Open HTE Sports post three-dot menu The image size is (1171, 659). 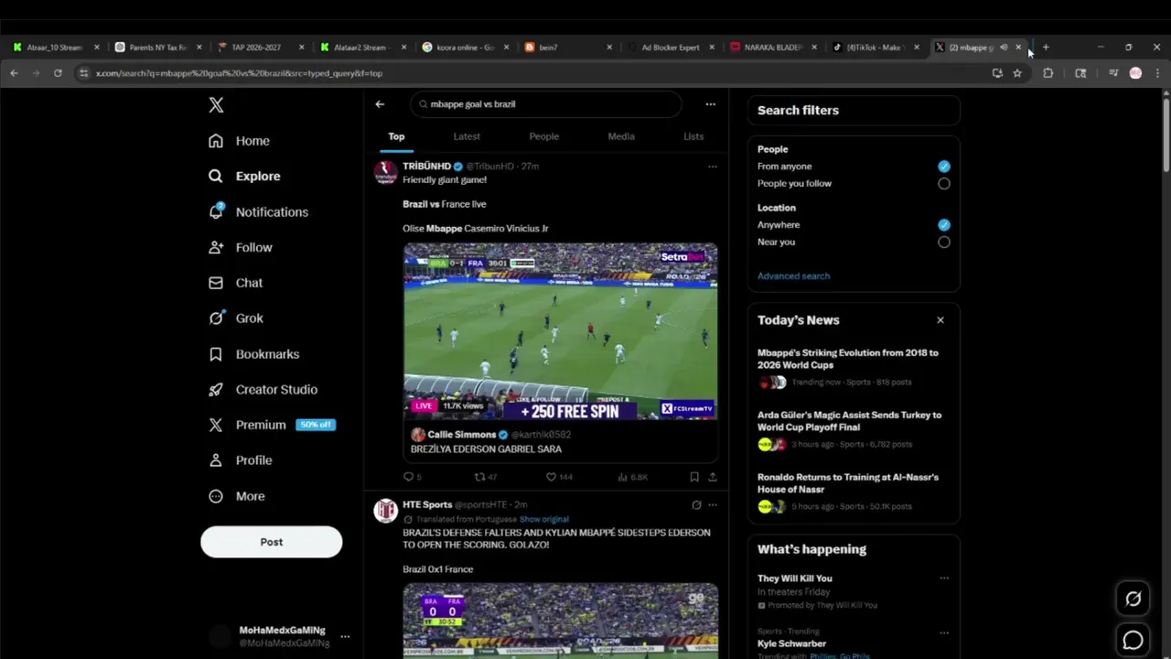pos(712,504)
